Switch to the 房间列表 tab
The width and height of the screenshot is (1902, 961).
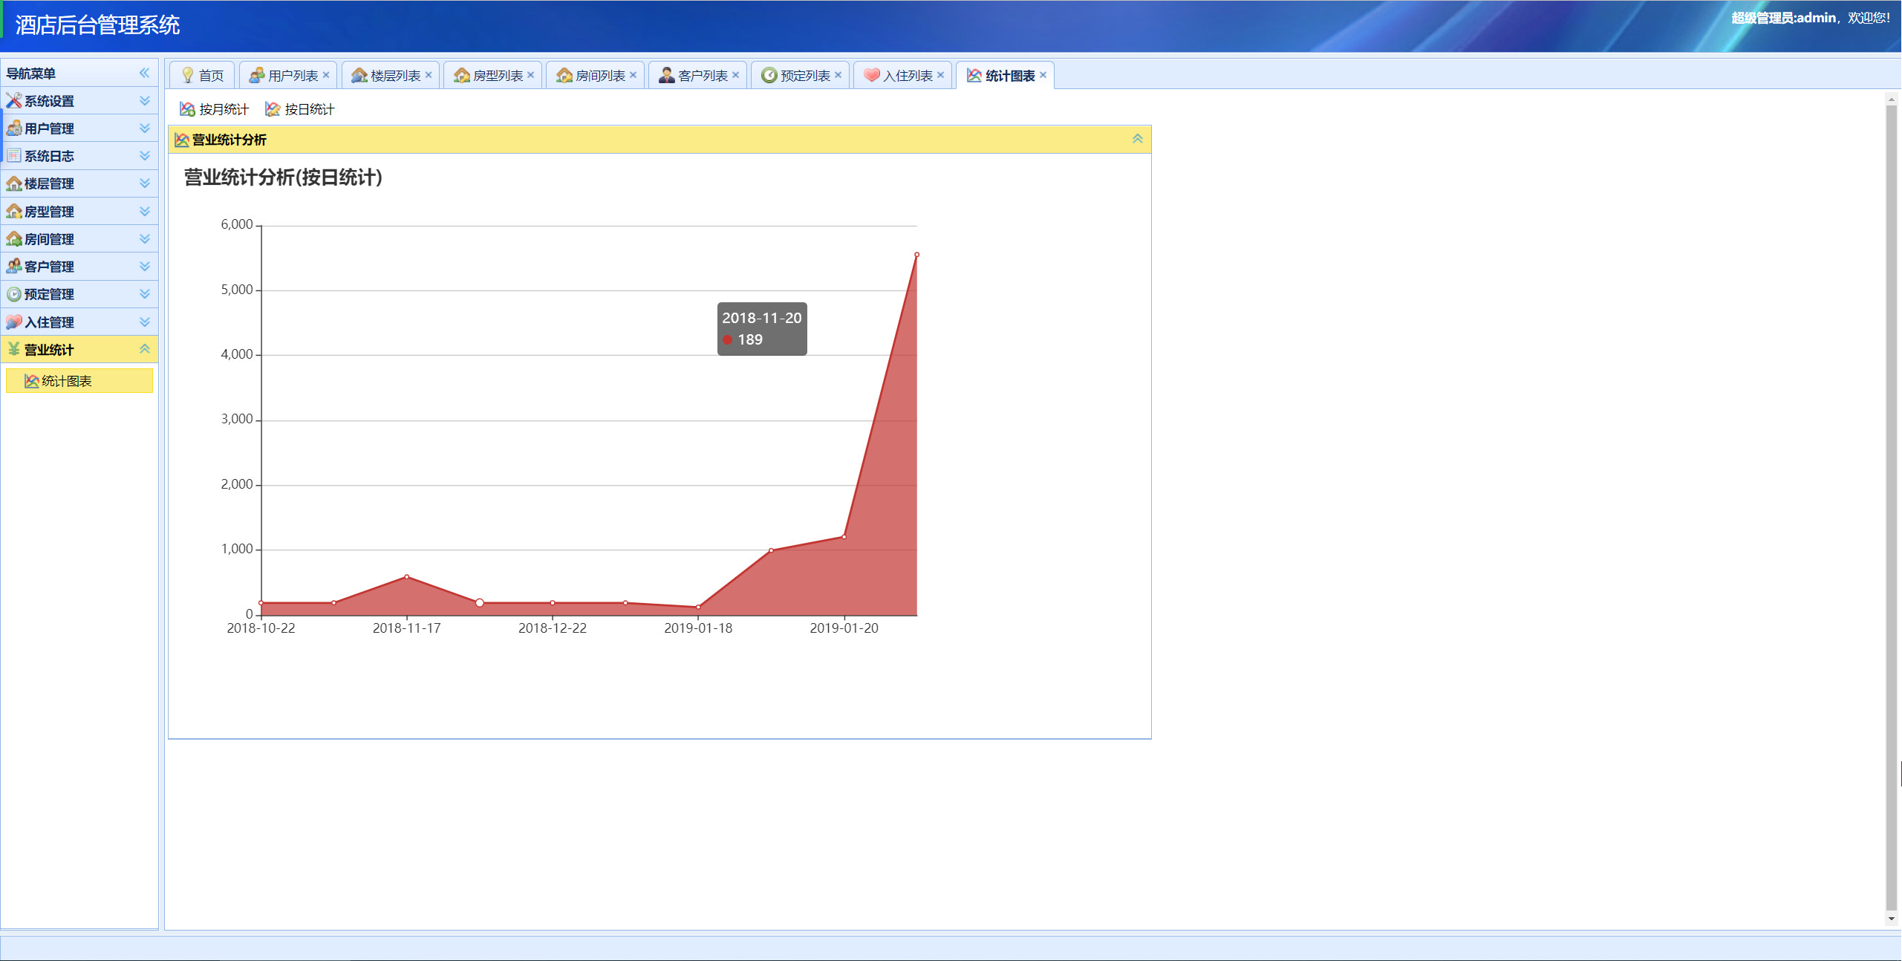(594, 75)
